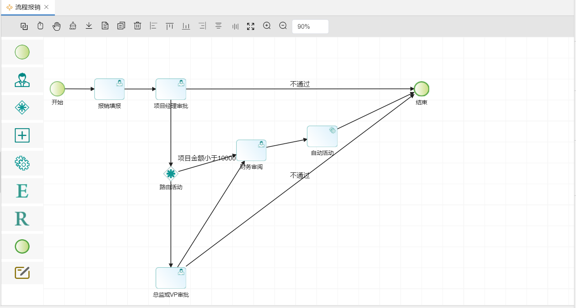Click the zoom out magnifier icon
This screenshot has height=308, width=576.
coord(283,26)
